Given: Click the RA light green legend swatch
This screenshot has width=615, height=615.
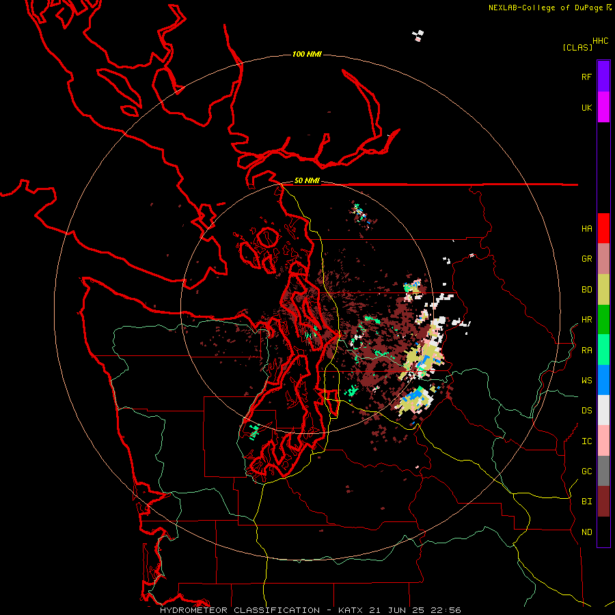Looking at the screenshot, I should tap(603, 350).
